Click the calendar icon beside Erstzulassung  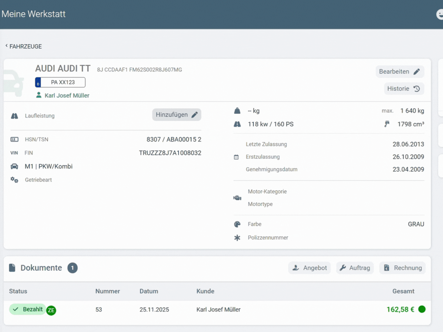pos(236,157)
